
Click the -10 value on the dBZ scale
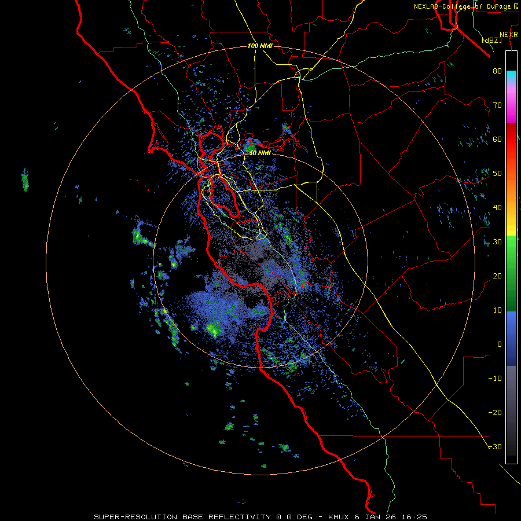pos(495,379)
